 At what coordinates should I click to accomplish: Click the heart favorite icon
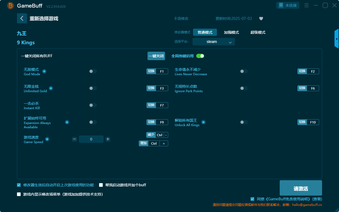(x=261, y=19)
